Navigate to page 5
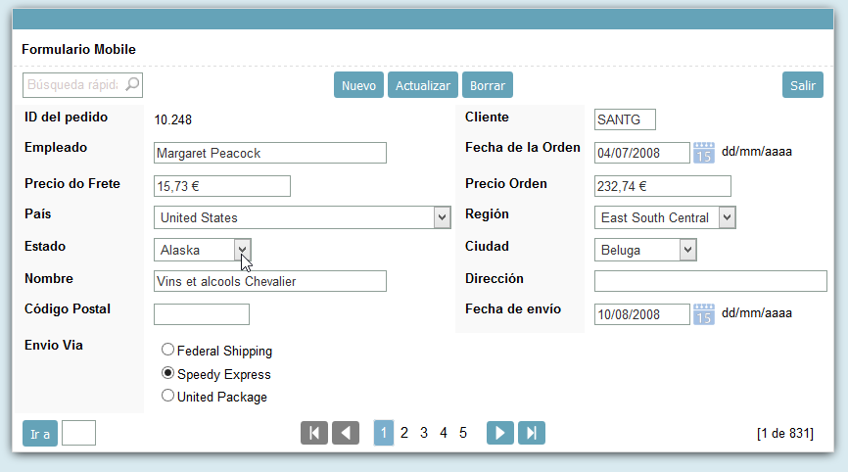 click(x=463, y=433)
